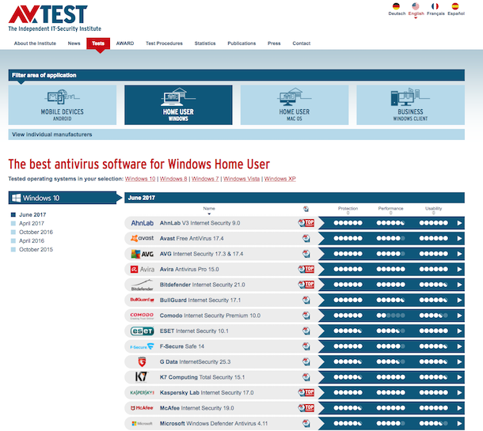Open the Tests tab
The height and width of the screenshot is (431, 483).
point(98,43)
